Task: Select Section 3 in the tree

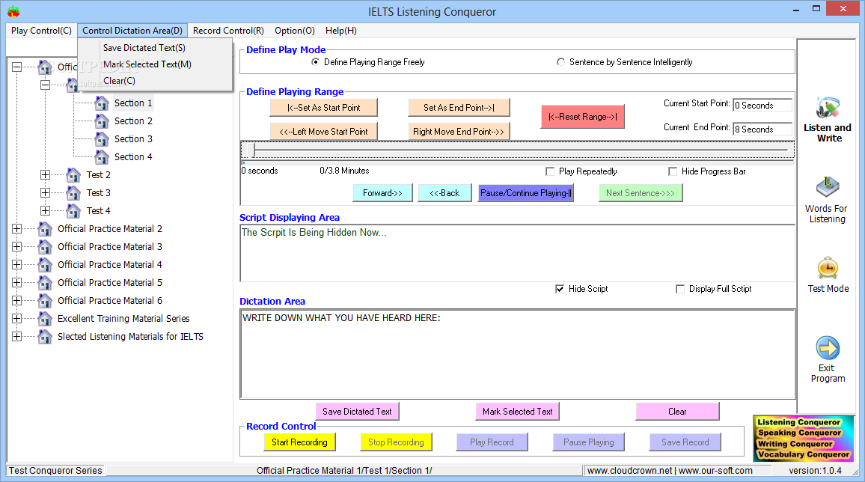Action: click(x=133, y=139)
